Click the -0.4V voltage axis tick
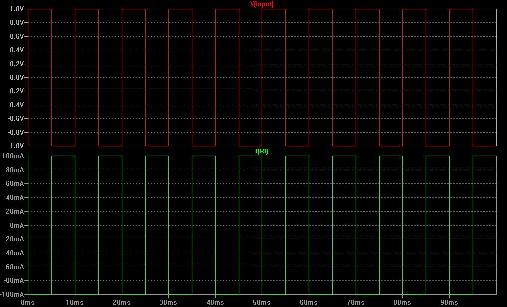507x307 pixels. [x=16, y=105]
